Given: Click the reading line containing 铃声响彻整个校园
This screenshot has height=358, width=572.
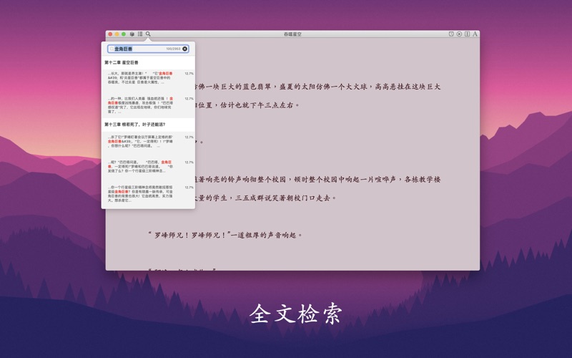Looking at the screenshot, I should [x=317, y=180].
